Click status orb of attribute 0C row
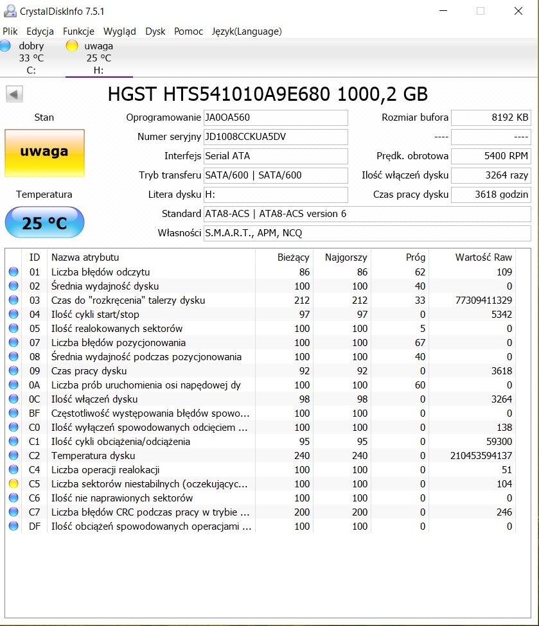Image resolution: width=539 pixels, height=626 pixels. tap(13, 399)
